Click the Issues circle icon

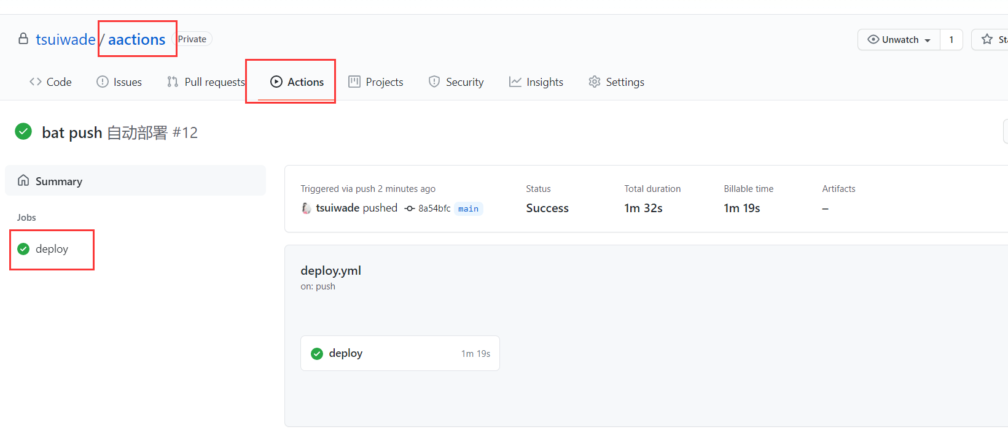(102, 82)
